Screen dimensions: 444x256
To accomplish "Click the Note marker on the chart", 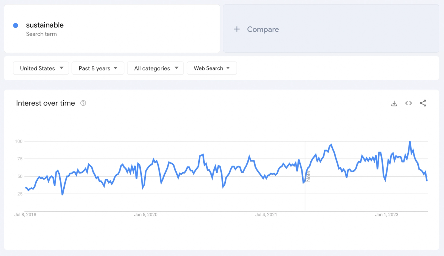I will click(x=308, y=176).
